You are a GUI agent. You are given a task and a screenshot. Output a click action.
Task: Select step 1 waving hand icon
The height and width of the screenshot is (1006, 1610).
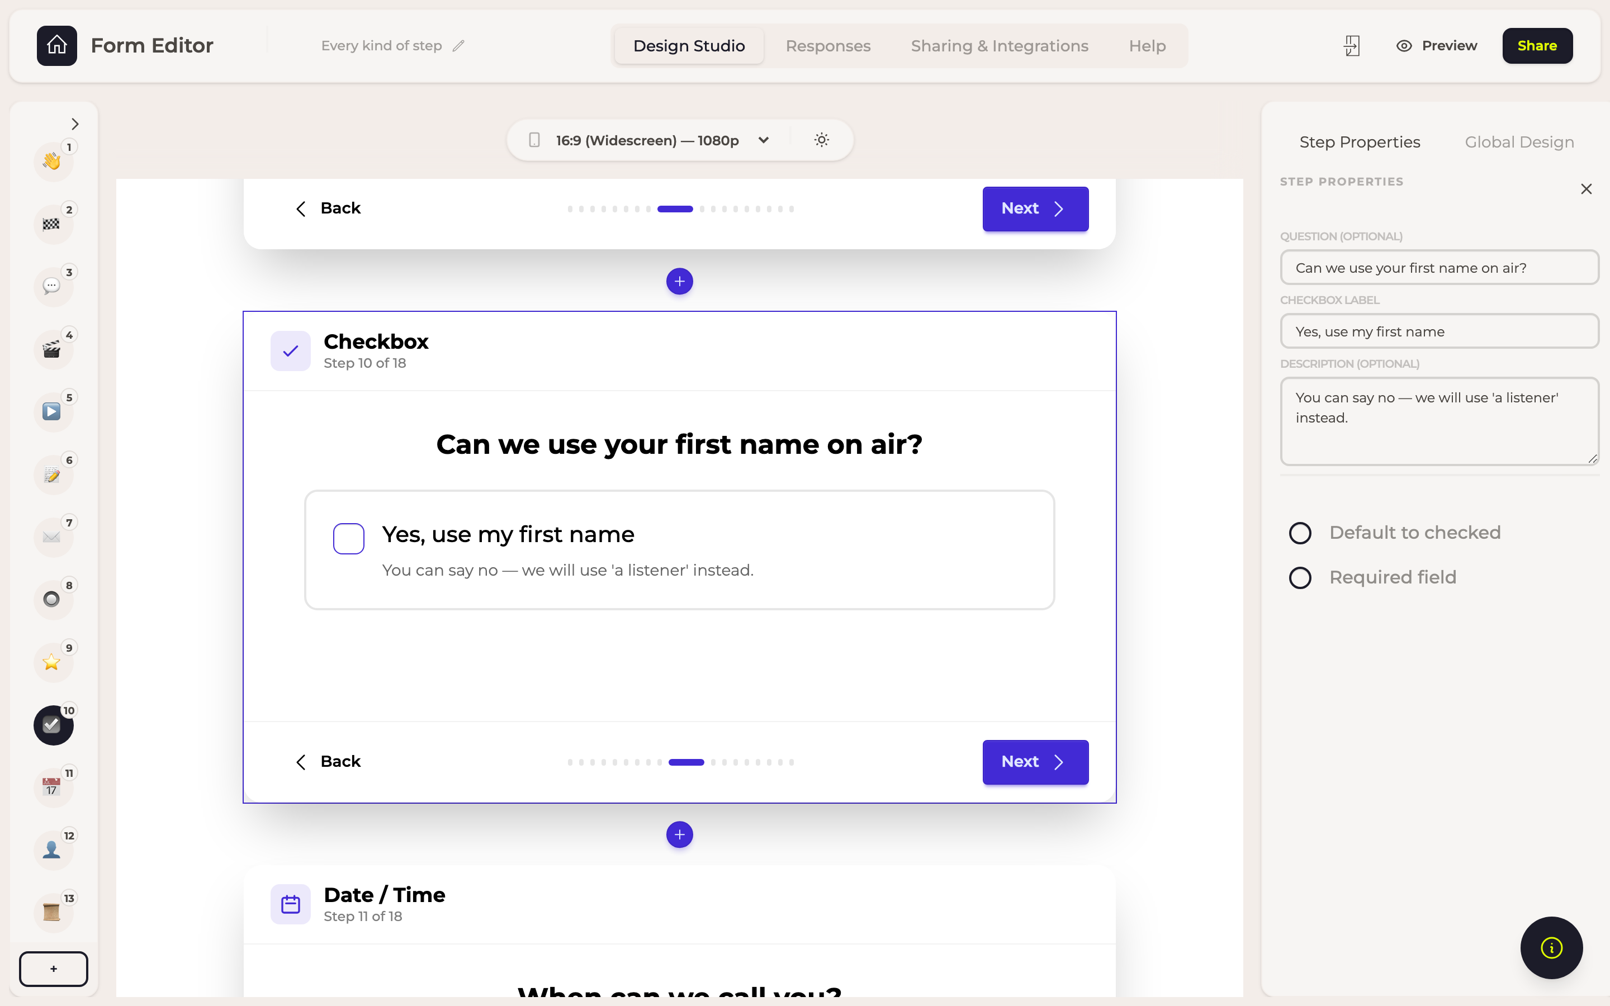point(53,160)
